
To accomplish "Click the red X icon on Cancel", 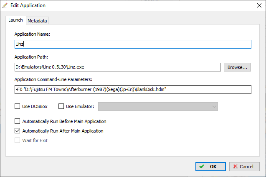I will pyautogui.click(x=235, y=167).
